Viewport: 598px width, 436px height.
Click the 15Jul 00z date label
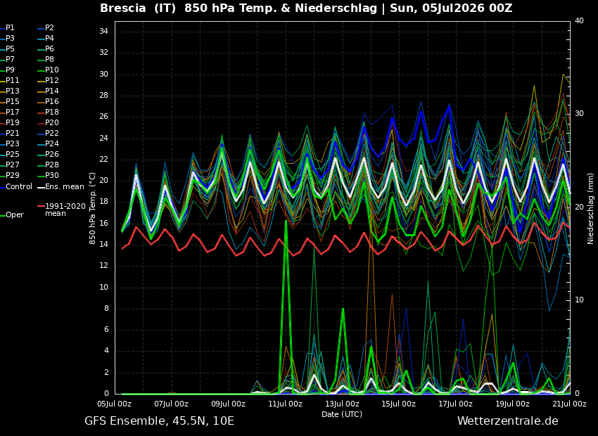coord(398,404)
